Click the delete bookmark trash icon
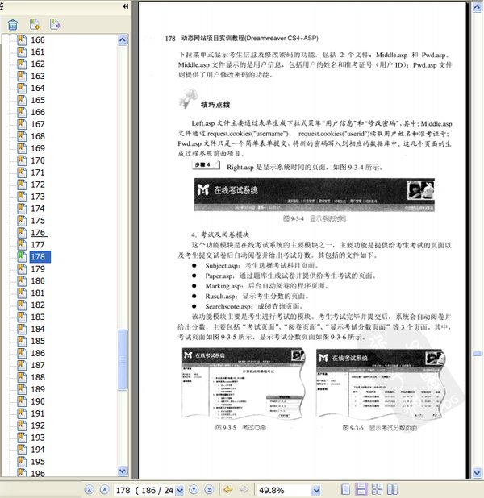Screen dimensions: 484x498 tap(13, 25)
